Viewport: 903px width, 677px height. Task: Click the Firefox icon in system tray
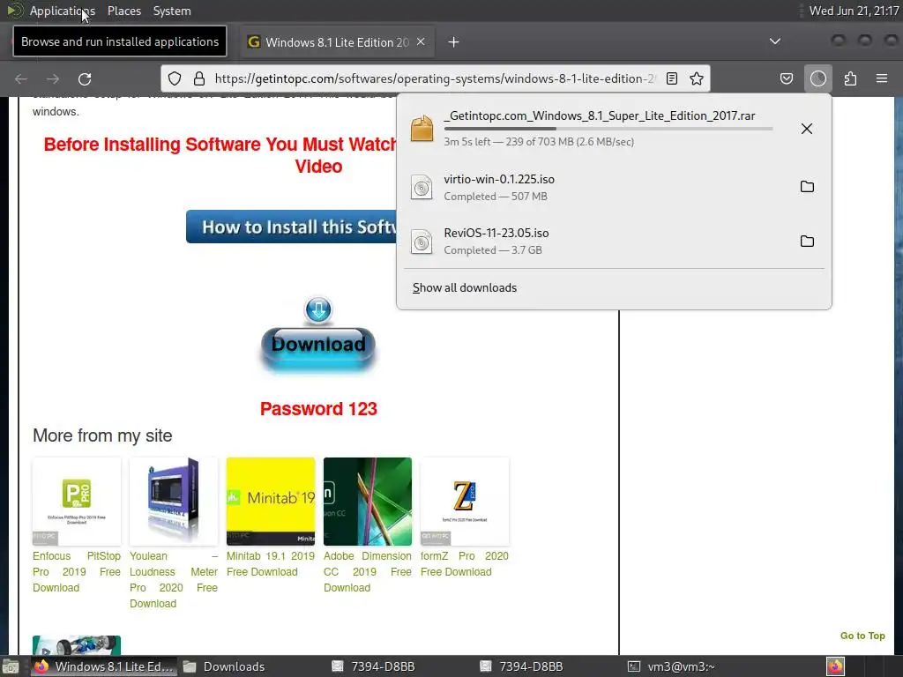835,666
